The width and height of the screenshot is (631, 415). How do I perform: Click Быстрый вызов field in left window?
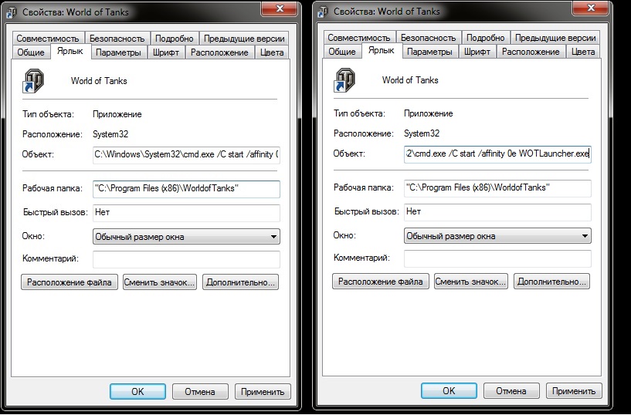pos(186,213)
